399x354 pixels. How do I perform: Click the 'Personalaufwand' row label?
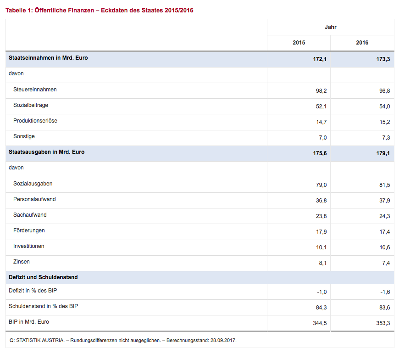pos(34,199)
